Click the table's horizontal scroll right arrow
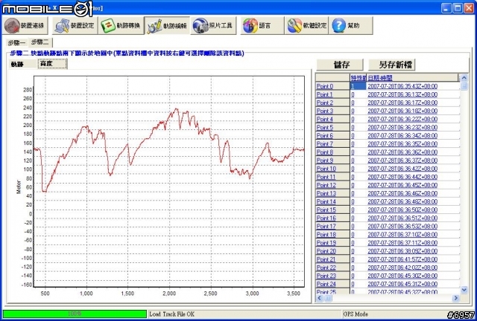Viewport: 477px width, 321px height. tap(455, 298)
